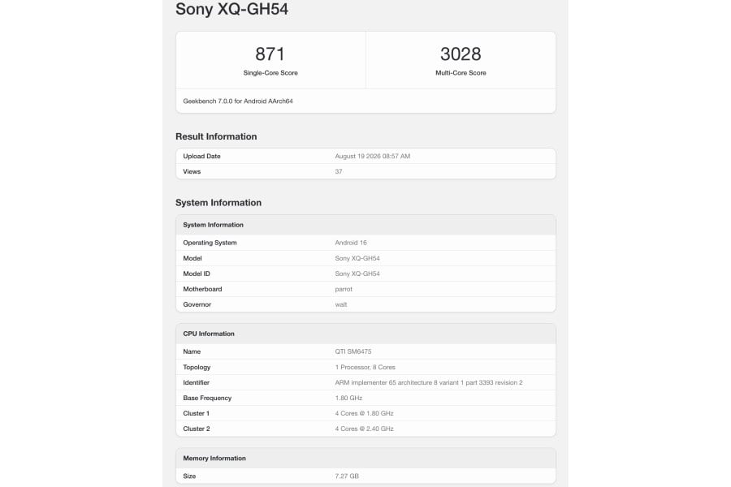The width and height of the screenshot is (731, 487).
Task: Select the QTI SM6475 CPU name
Action: 353,351
